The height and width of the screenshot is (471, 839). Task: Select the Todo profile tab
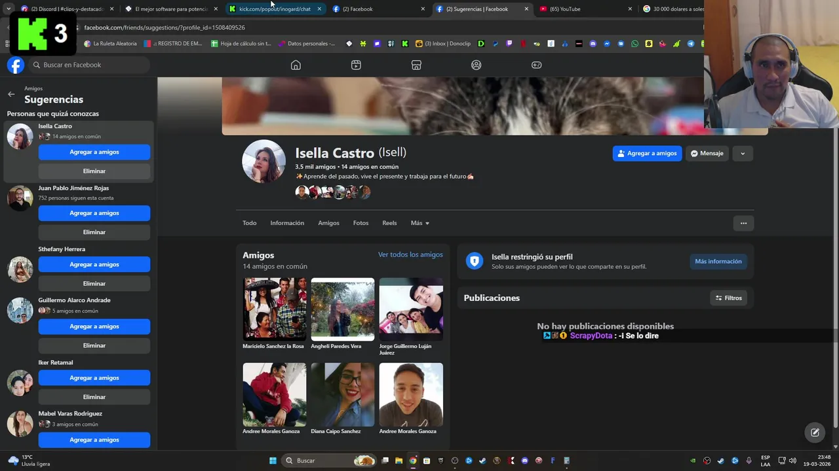click(250, 223)
